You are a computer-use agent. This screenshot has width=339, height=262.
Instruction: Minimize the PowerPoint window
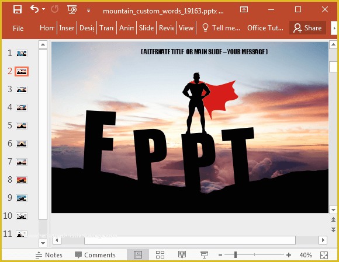[x=271, y=9]
